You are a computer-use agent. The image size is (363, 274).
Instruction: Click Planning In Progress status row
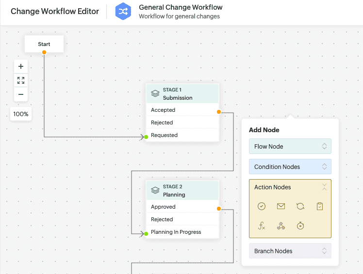(x=176, y=232)
